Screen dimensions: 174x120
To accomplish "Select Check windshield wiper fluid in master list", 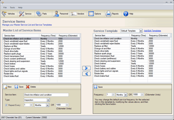I will click(41, 41).
